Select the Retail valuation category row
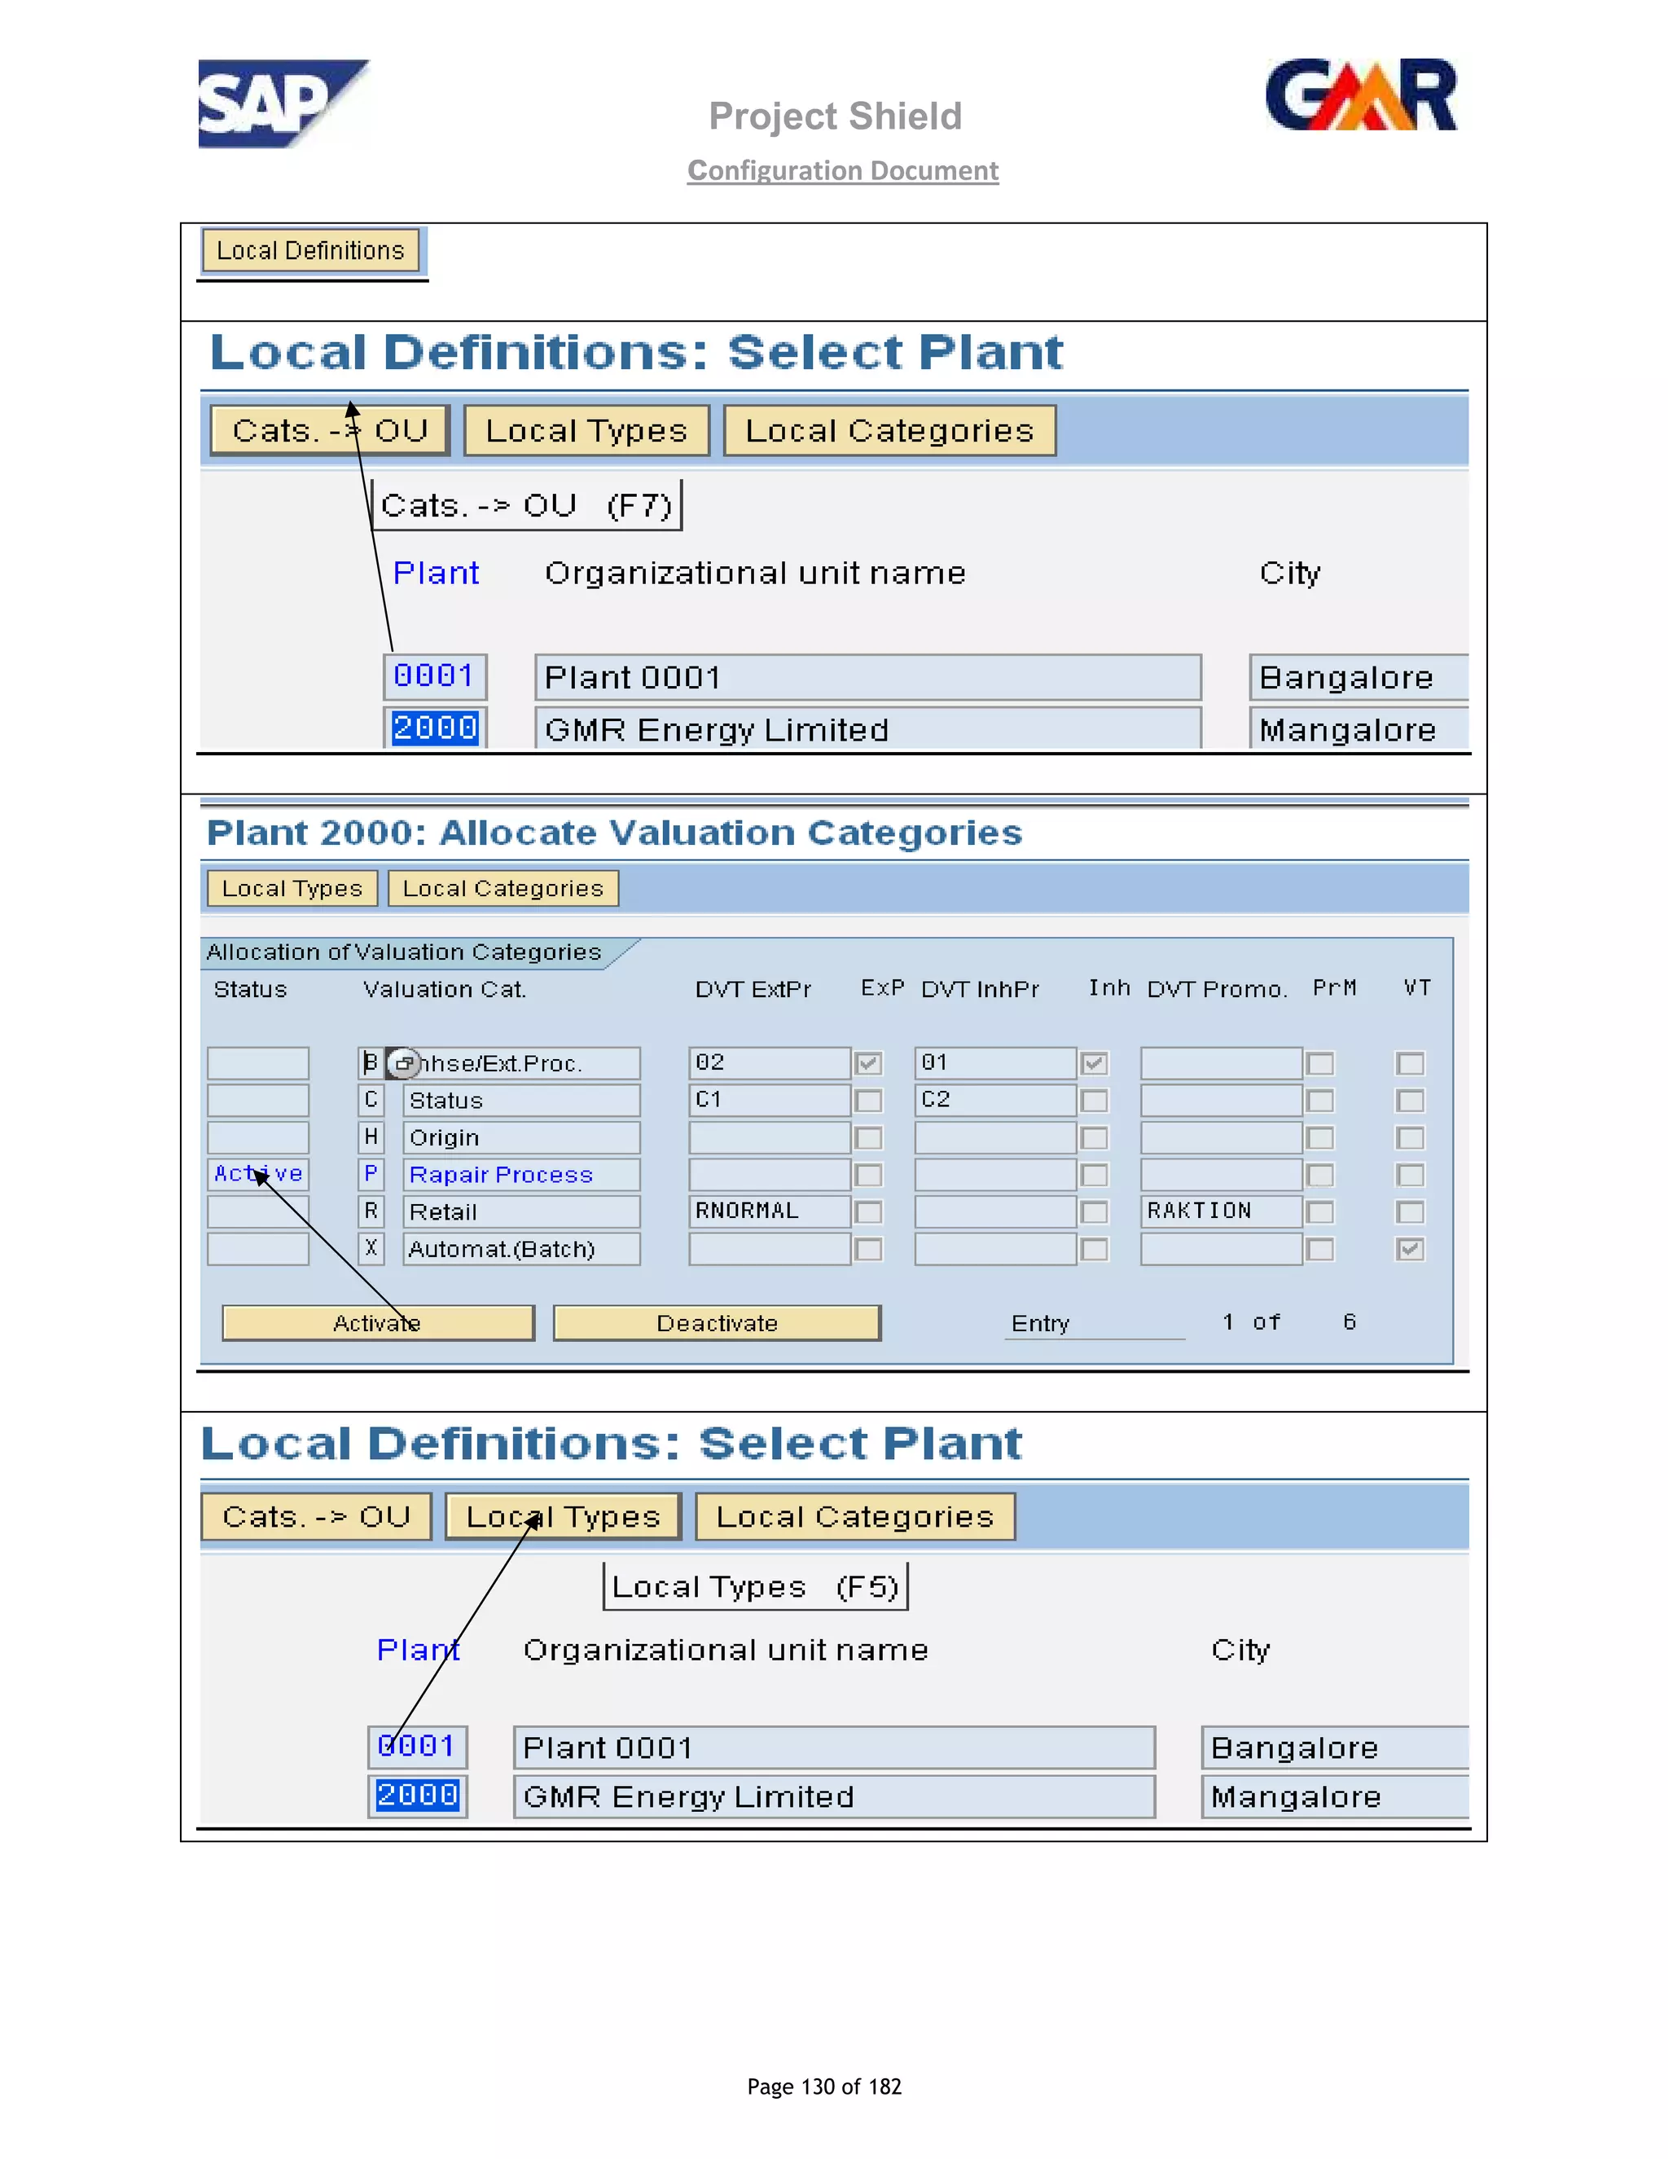This screenshot has width=1668, height=2159. pyautogui.click(x=522, y=1212)
